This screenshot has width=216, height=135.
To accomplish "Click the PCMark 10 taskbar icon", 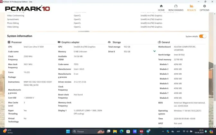I will click(x=141, y=131).
